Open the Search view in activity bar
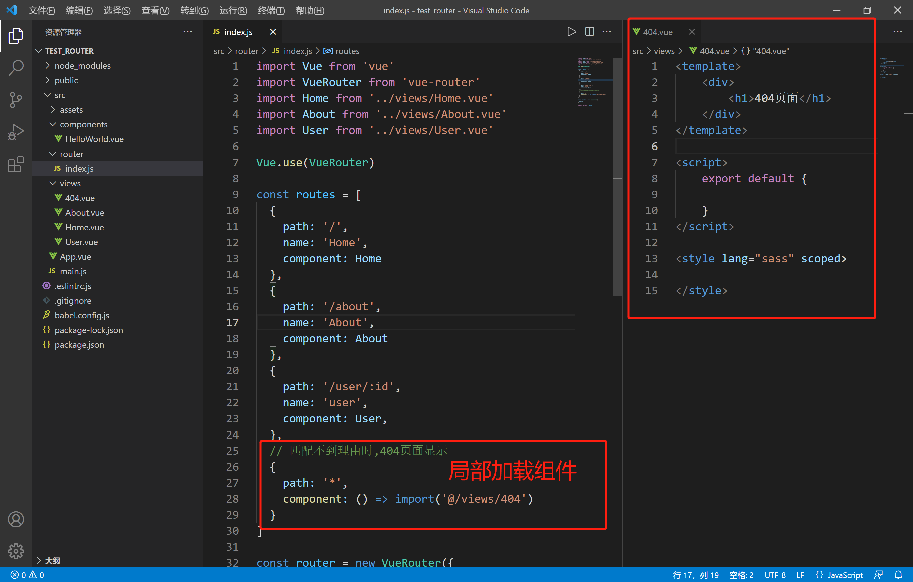 click(16, 67)
